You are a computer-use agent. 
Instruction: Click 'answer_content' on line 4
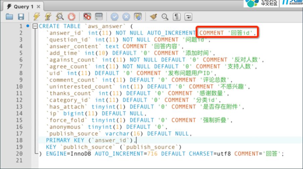pos(74,47)
